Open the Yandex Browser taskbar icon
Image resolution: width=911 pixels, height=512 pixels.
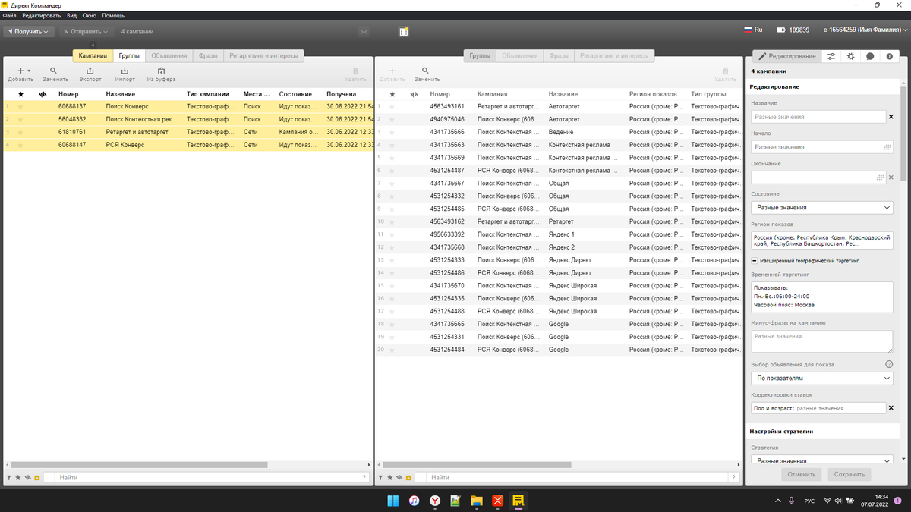coord(435,501)
